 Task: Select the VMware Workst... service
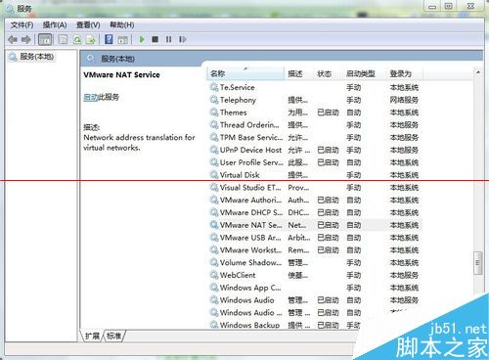point(316,249)
